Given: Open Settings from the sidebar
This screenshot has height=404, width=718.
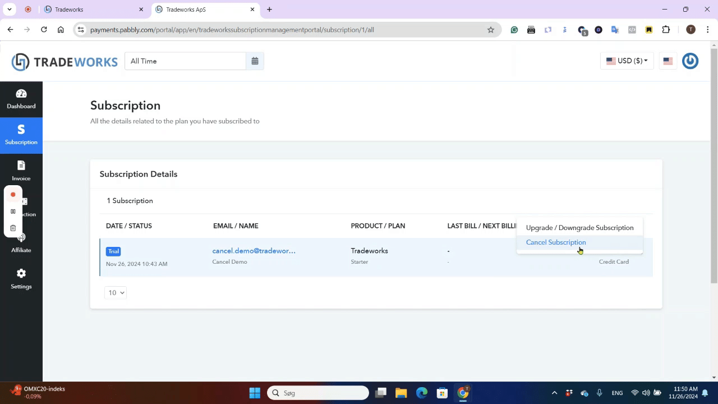Looking at the screenshot, I should [x=21, y=279].
